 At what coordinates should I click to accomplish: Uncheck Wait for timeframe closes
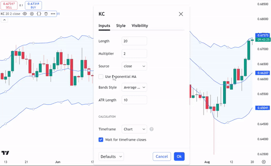pyautogui.click(x=101, y=139)
